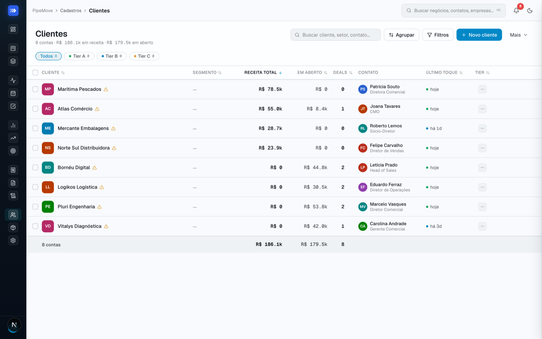Select the Tier C filter tab
542x339 pixels.
coord(144,56)
